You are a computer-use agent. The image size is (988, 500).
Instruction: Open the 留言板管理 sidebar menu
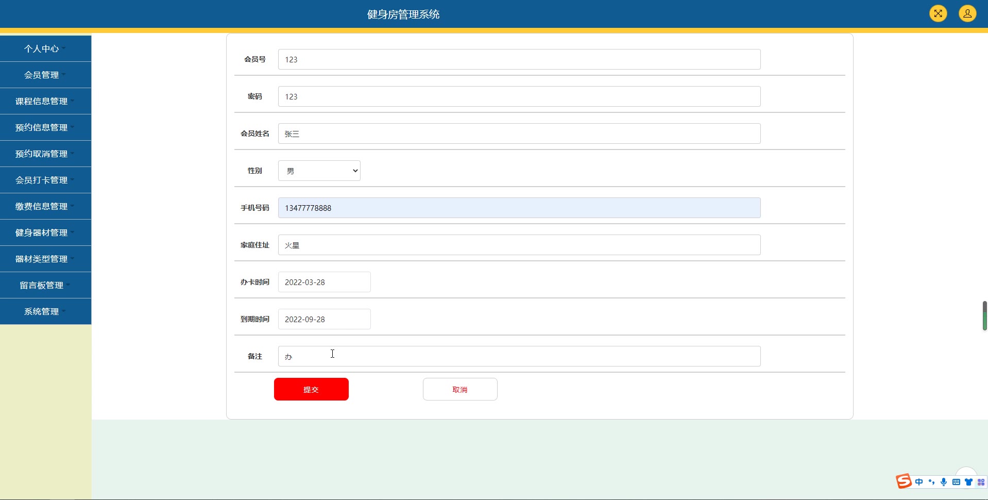[45, 285]
